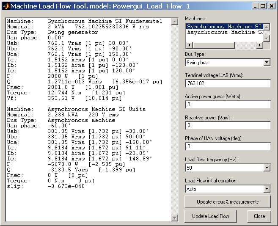
Task: Click results pane scroll down arrow
Action: click(175, 218)
